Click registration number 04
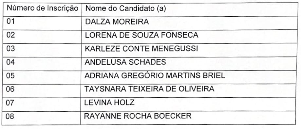This screenshot has height=129, width=301. click(x=10, y=62)
